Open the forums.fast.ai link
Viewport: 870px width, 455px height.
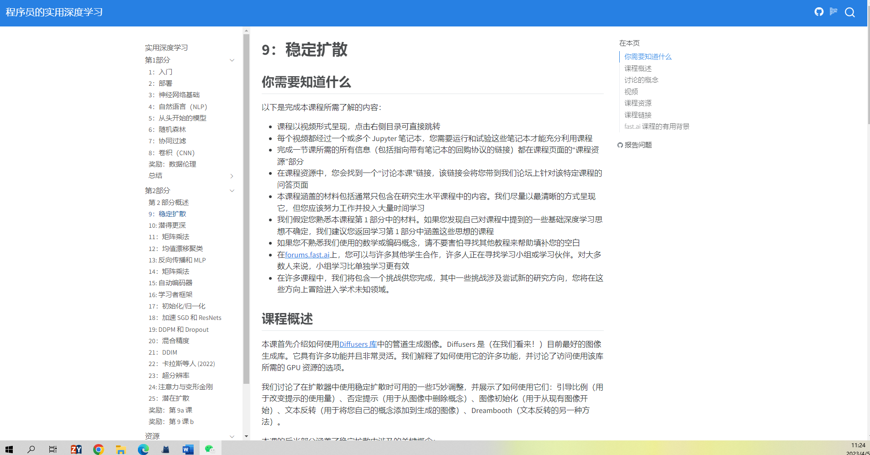307,255
